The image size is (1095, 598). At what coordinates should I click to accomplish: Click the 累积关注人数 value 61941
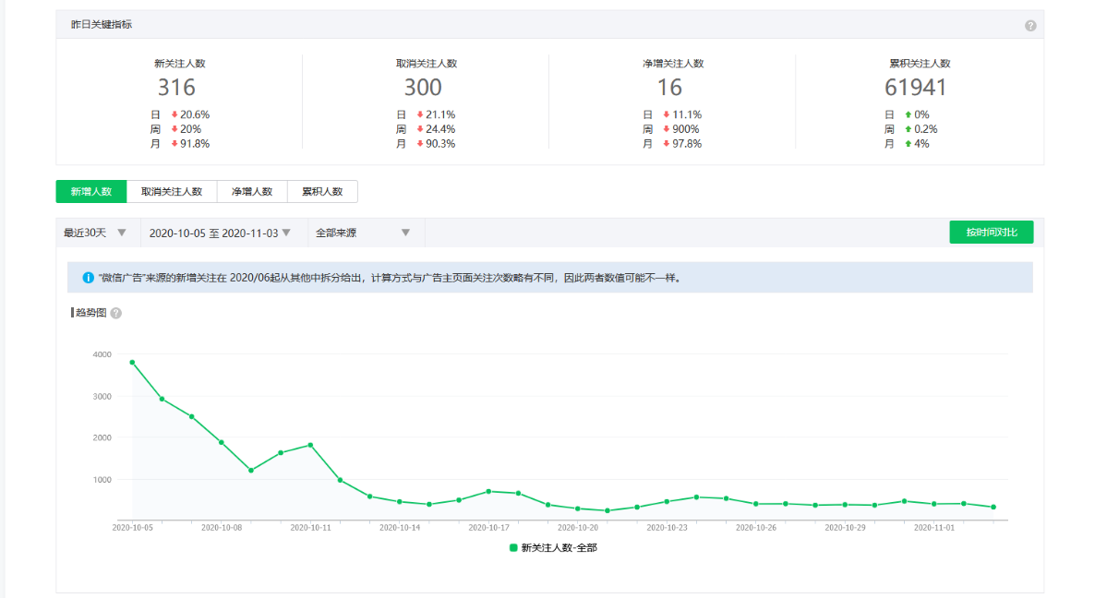(x=916, y=88)
